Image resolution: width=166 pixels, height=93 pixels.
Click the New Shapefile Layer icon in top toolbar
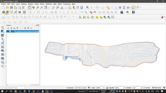tap(11, 12)
